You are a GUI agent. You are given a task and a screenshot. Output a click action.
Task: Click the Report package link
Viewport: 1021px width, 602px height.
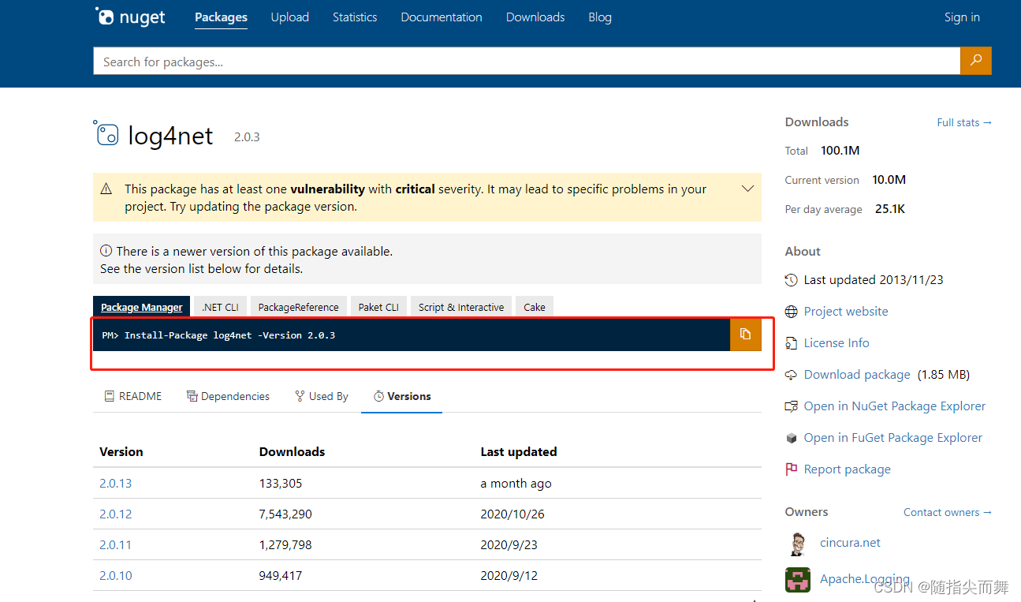[848, 469]
